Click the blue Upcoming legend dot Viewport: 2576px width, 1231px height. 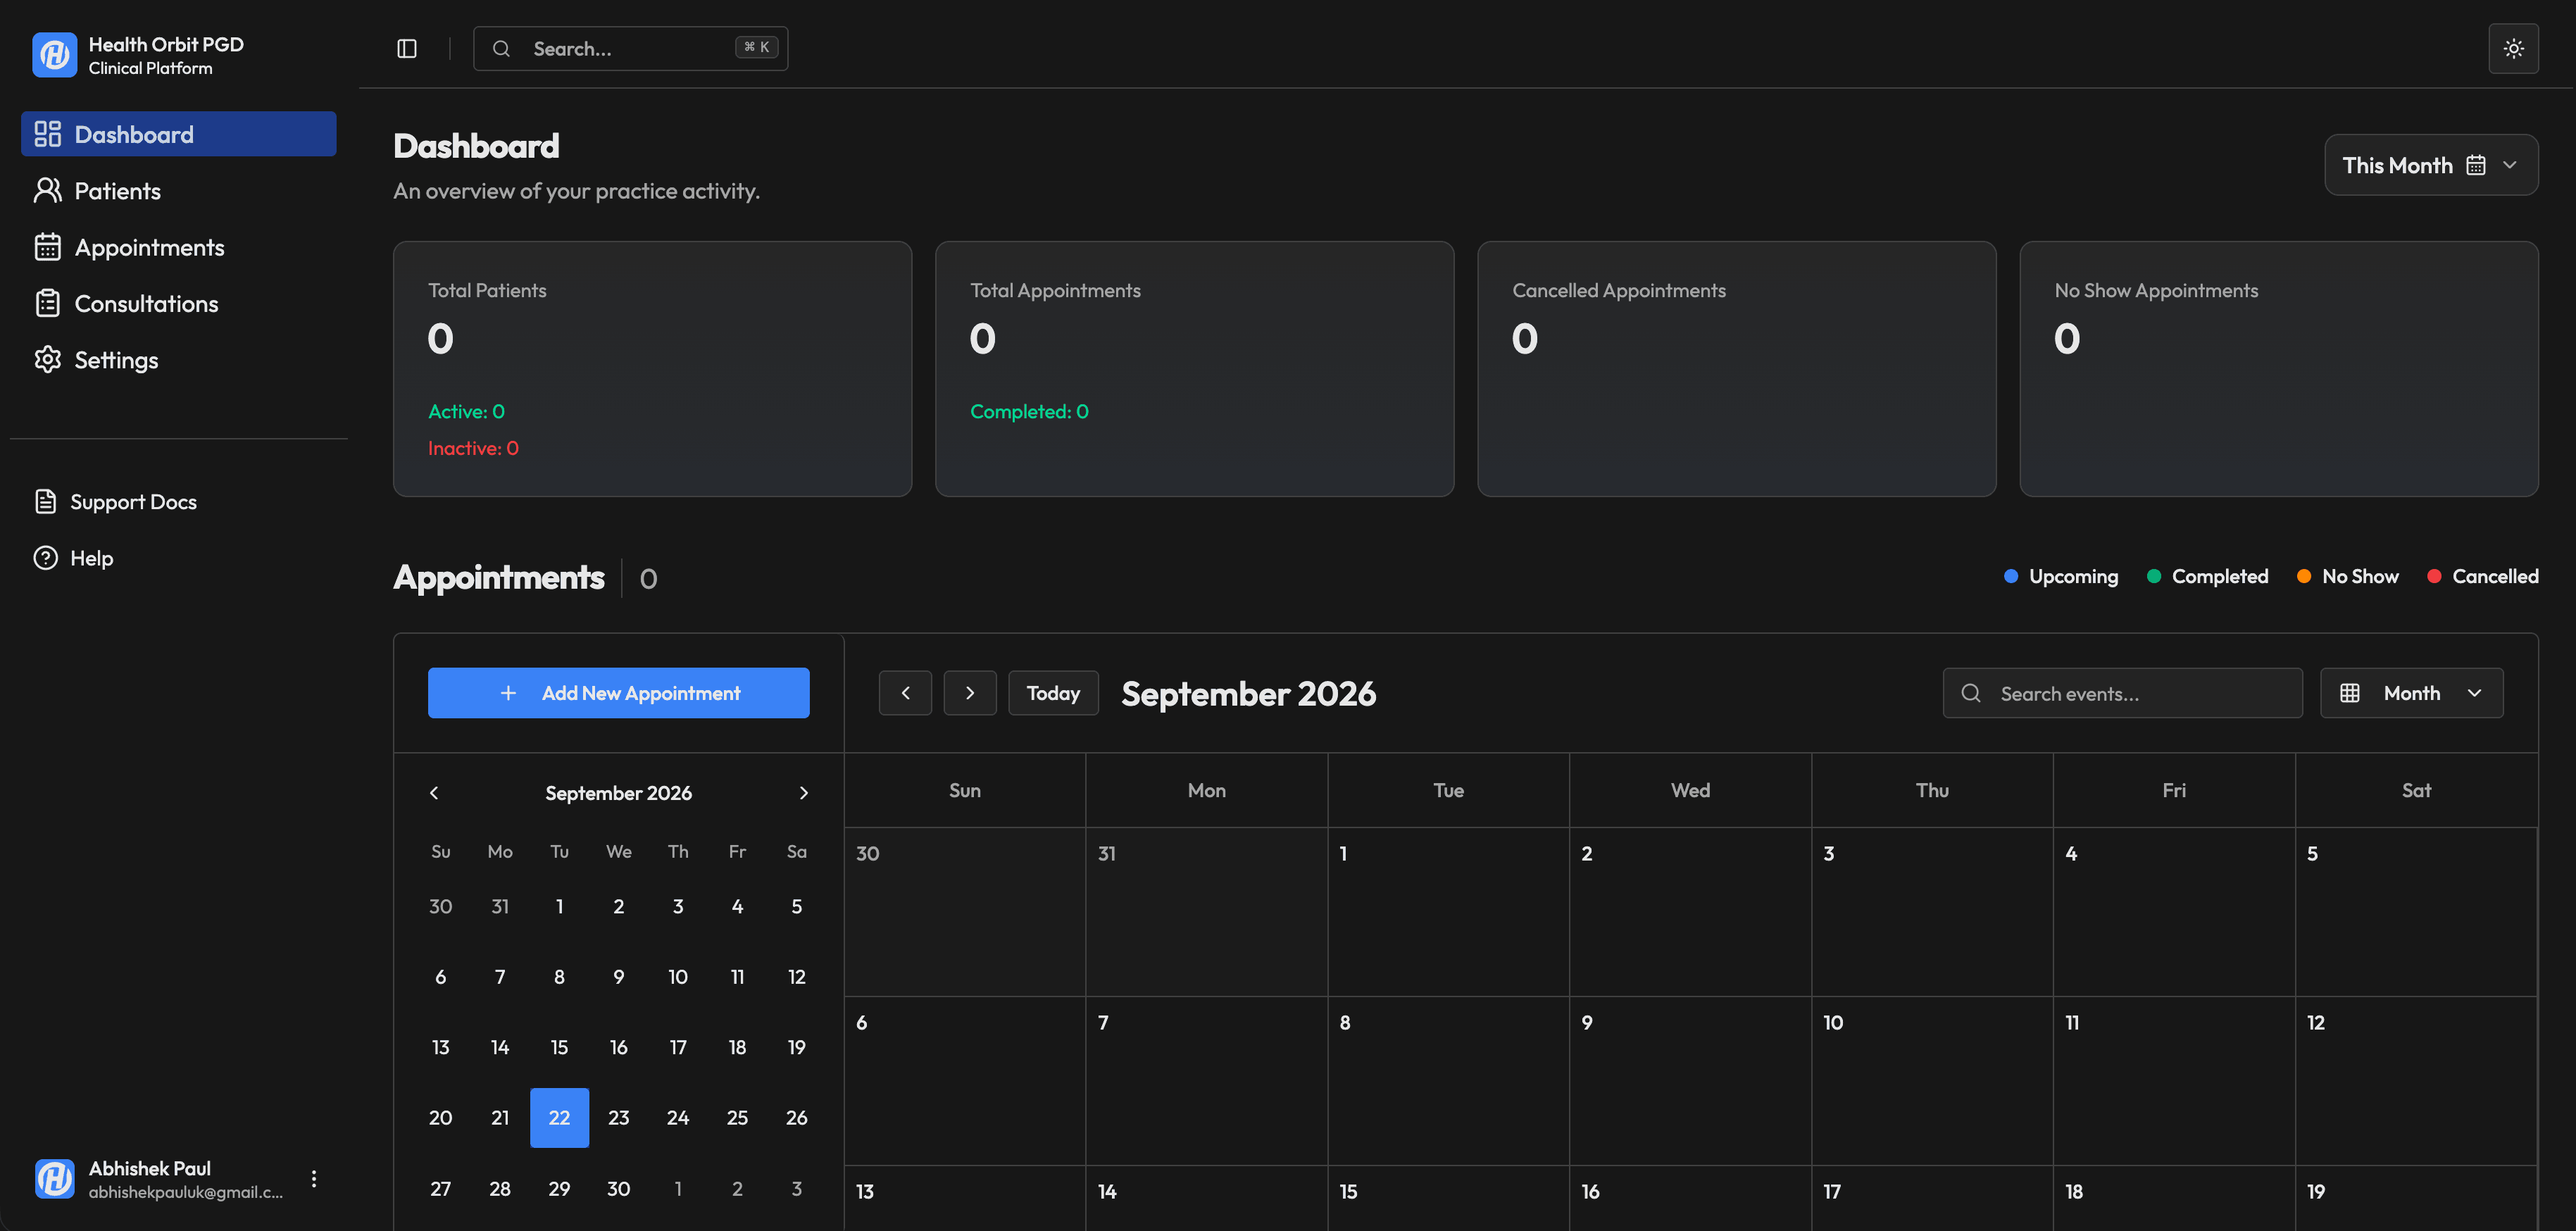coord(2010,576)
